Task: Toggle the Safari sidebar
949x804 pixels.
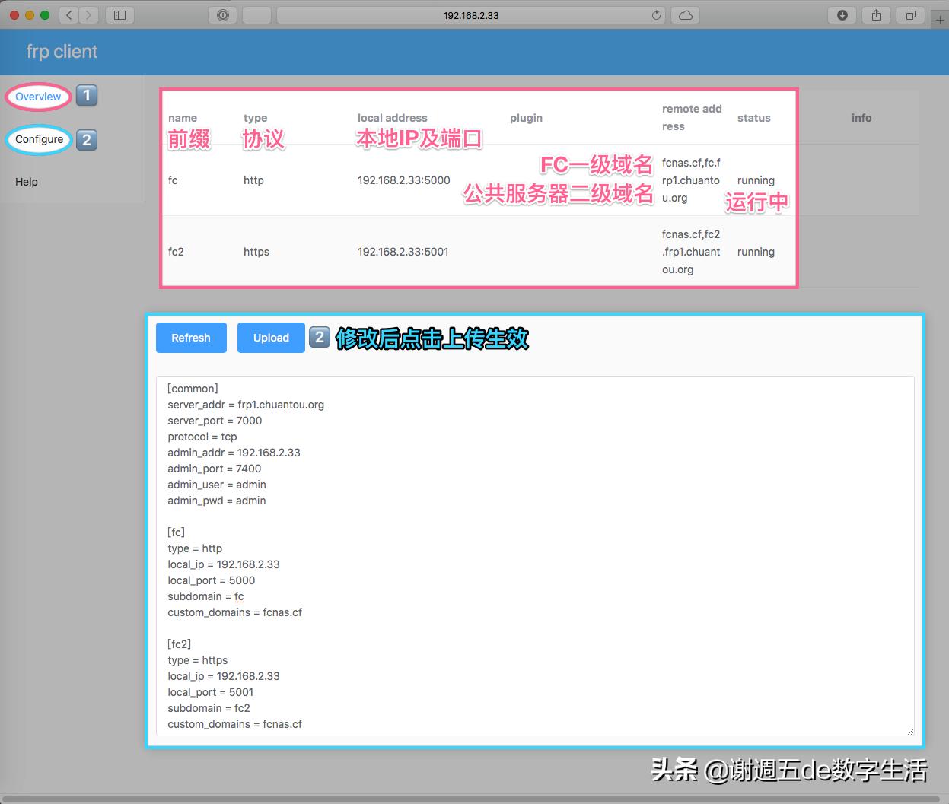Action: (x=119, y=14)
